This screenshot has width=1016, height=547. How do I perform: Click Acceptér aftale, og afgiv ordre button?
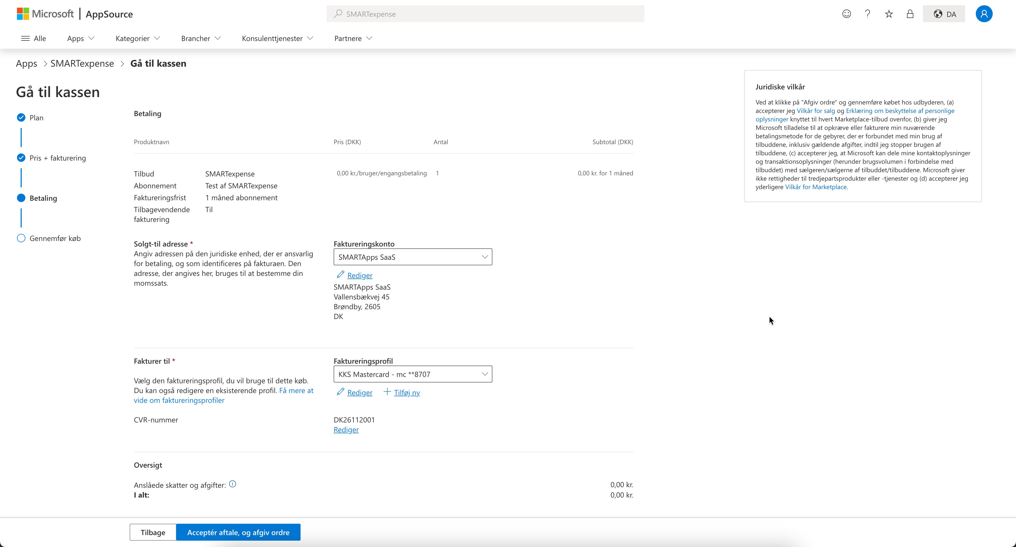tap(238, 532)
